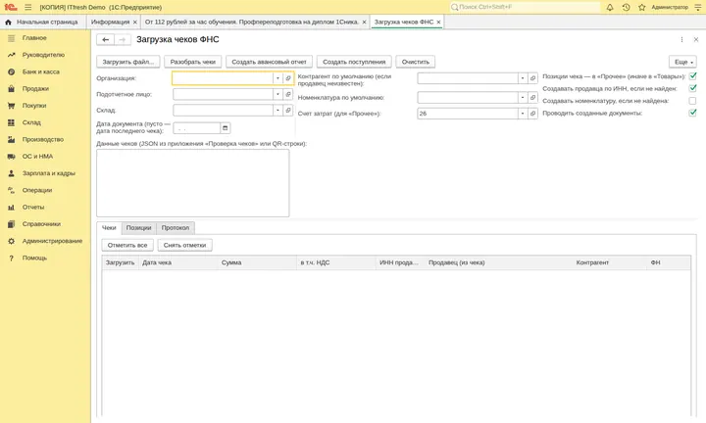Image resolution: width=706 pixels, height=423 pixels.
Task: Expand the Счет затрат dropdown arrow
Action: pos(523,114)
